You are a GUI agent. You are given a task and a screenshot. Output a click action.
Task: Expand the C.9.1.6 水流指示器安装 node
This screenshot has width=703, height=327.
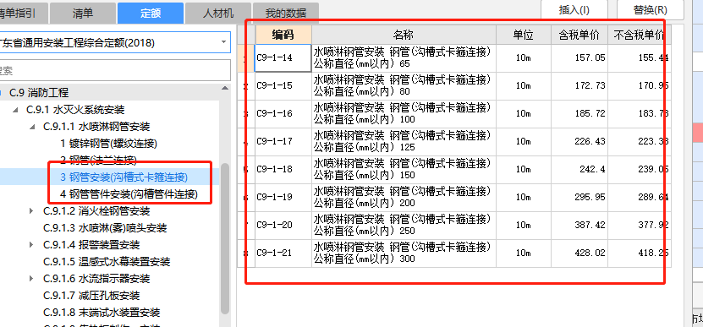31,278
